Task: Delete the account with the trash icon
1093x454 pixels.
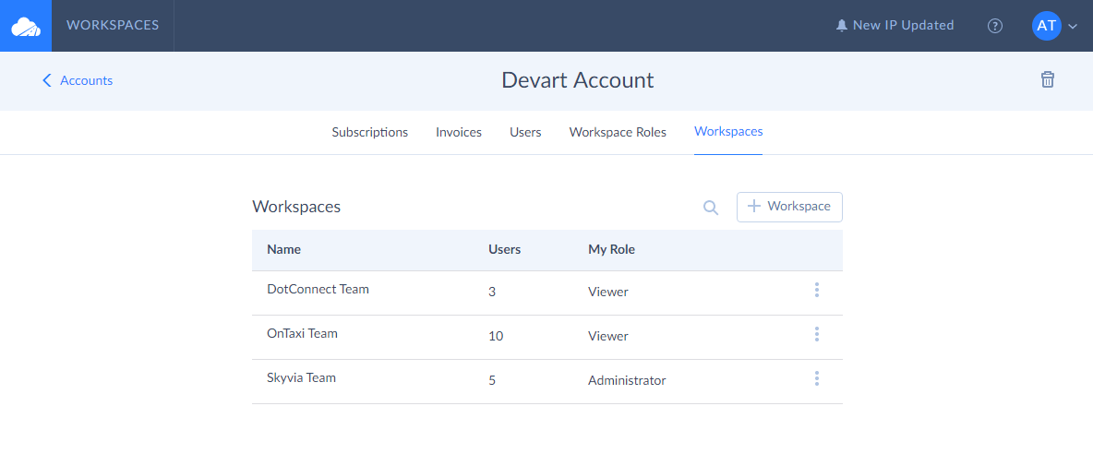Action: (x=1047, y=79)
